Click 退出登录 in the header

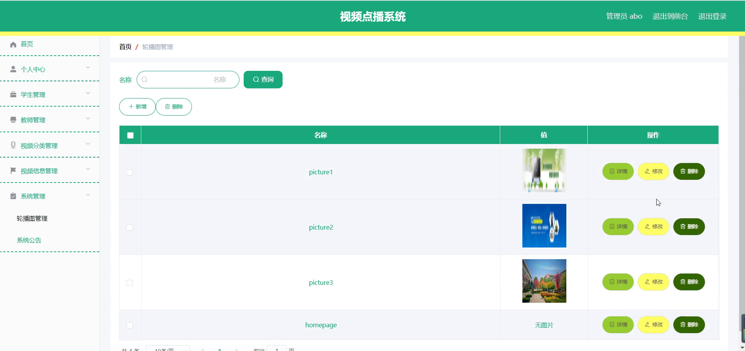(712, 16)
